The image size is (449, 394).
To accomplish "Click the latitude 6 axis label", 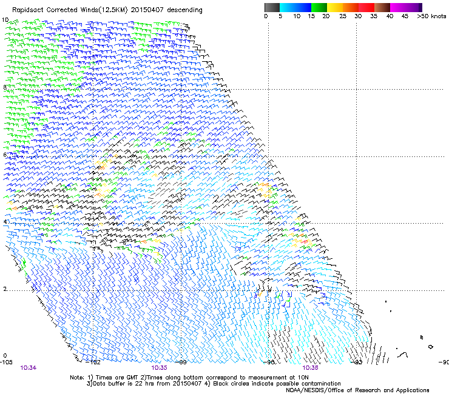I will [5, 155].
